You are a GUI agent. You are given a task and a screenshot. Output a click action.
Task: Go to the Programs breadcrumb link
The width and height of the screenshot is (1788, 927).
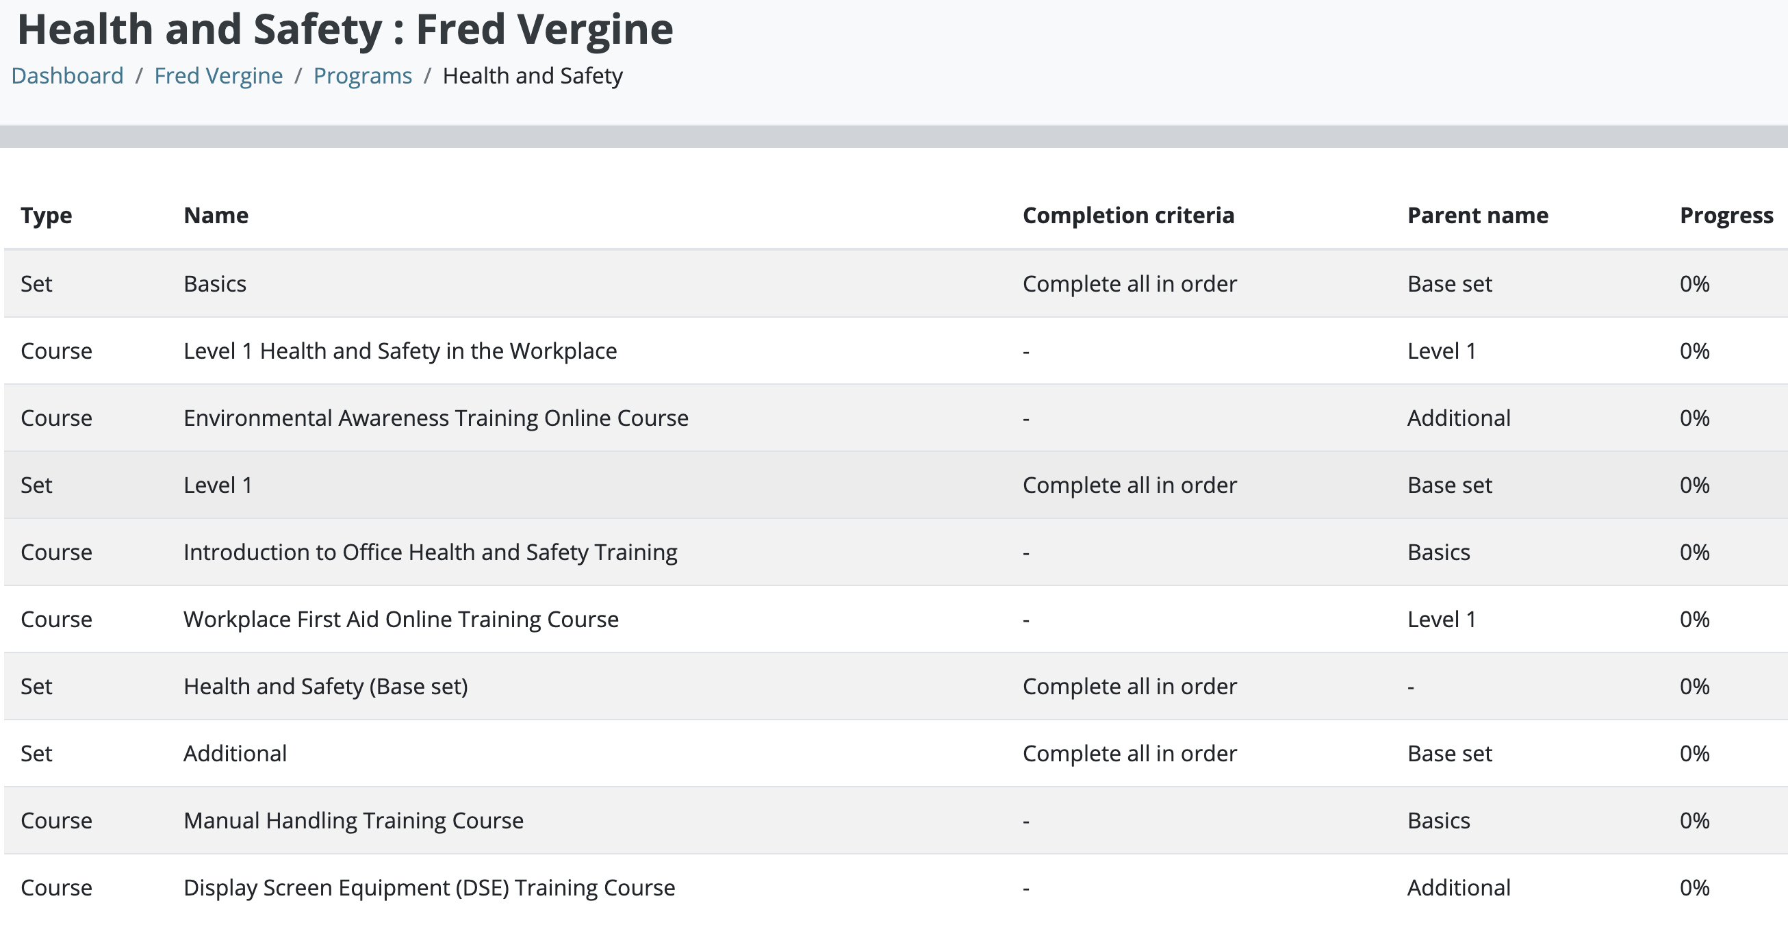click(x=362, y=76)
